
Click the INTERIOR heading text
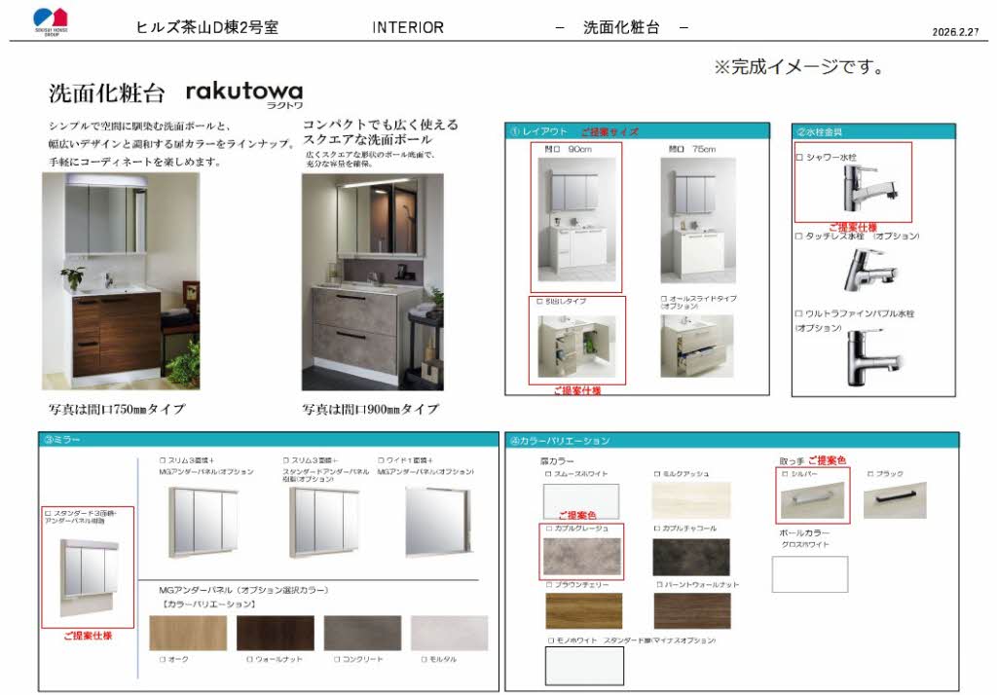[408, 27]
